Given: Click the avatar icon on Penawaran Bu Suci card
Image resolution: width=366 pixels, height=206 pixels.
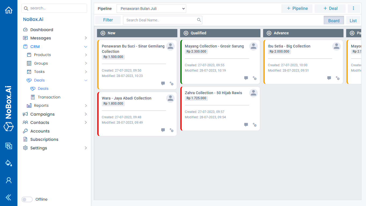Looking at the screenshot, I should (170, 46).
